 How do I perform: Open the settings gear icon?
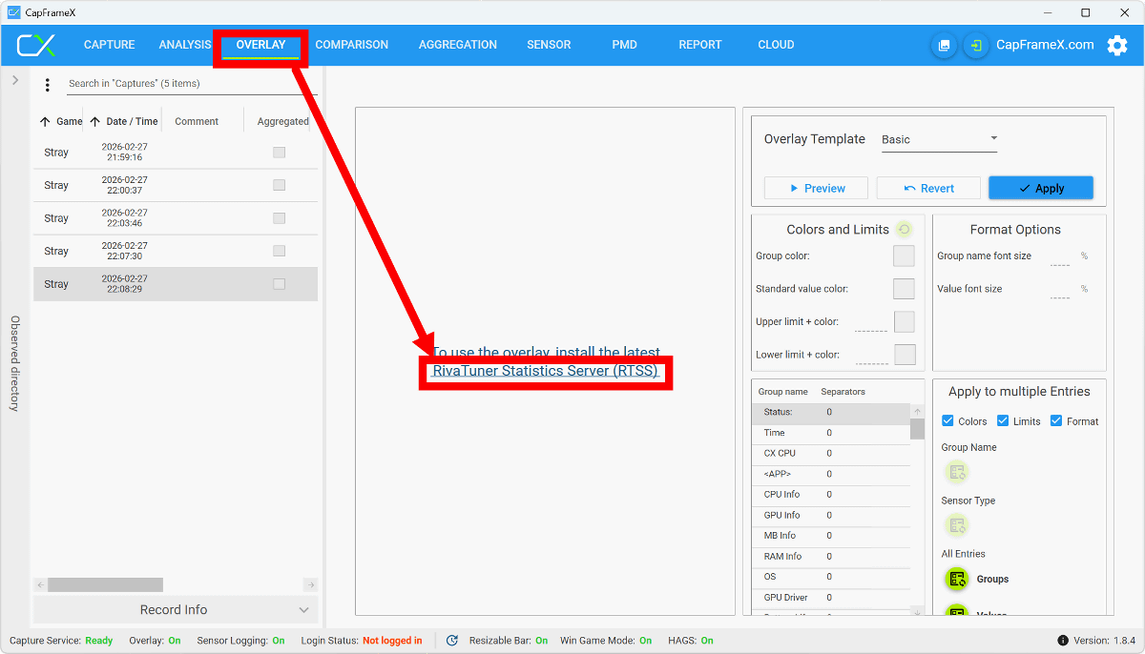click(1116, 45)
